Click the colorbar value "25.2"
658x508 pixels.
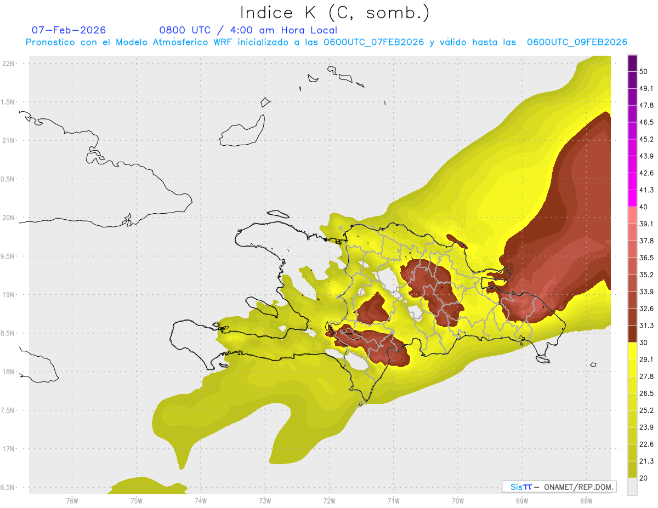646,410
